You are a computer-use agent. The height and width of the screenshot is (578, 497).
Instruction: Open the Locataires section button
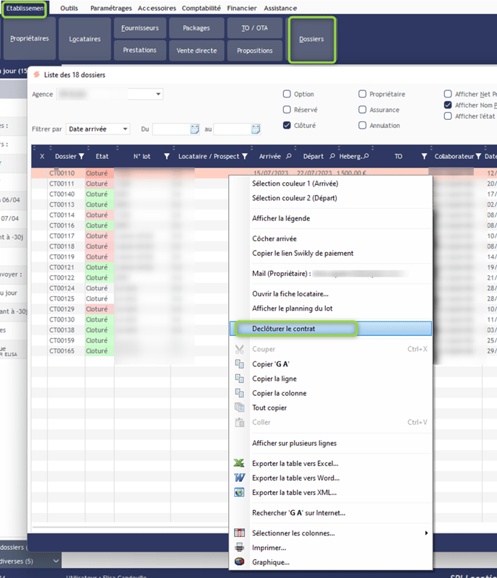(x=85, y=39)
